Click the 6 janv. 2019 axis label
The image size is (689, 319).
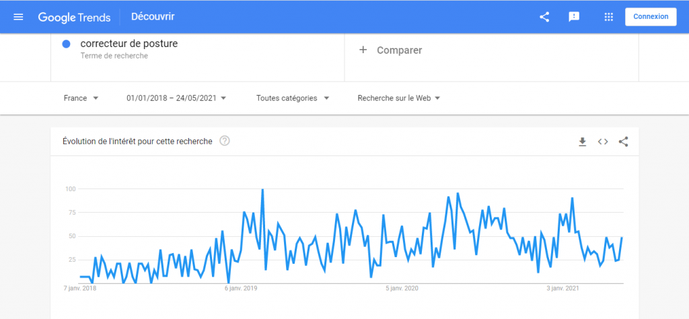(x=241, y=289)
